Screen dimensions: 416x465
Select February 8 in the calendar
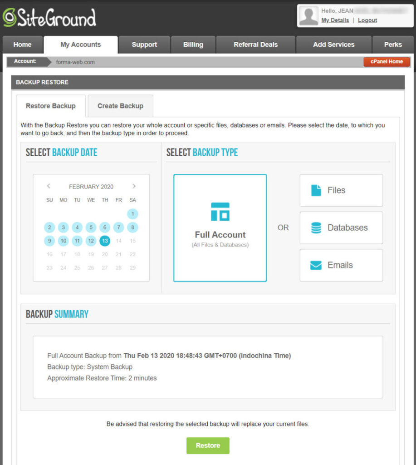133,228
